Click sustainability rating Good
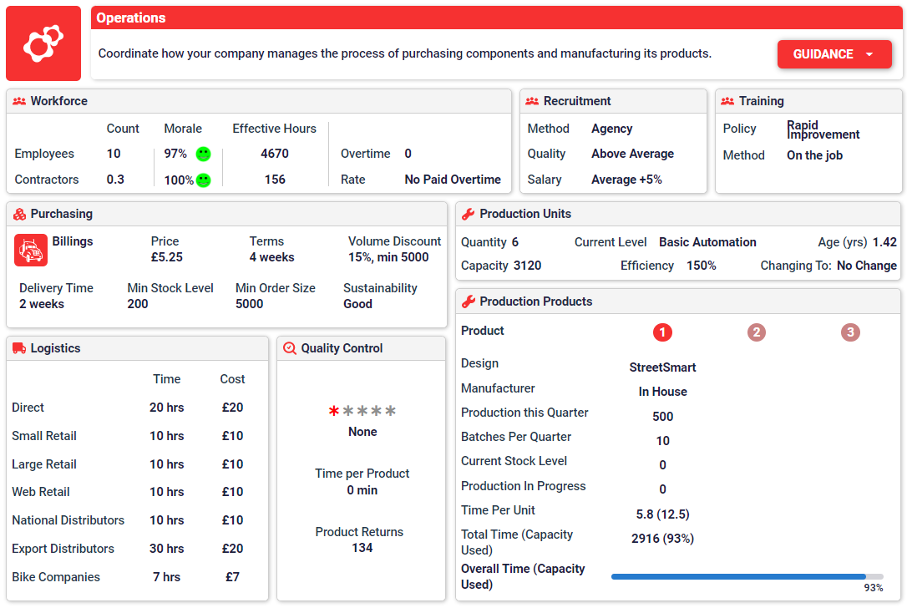The height and width of the screenshot is (608, 907). (x=357, y=304)
